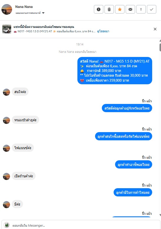
Task: Click the avatar next to สนใจค่ะ message
Action: [6, 92]
